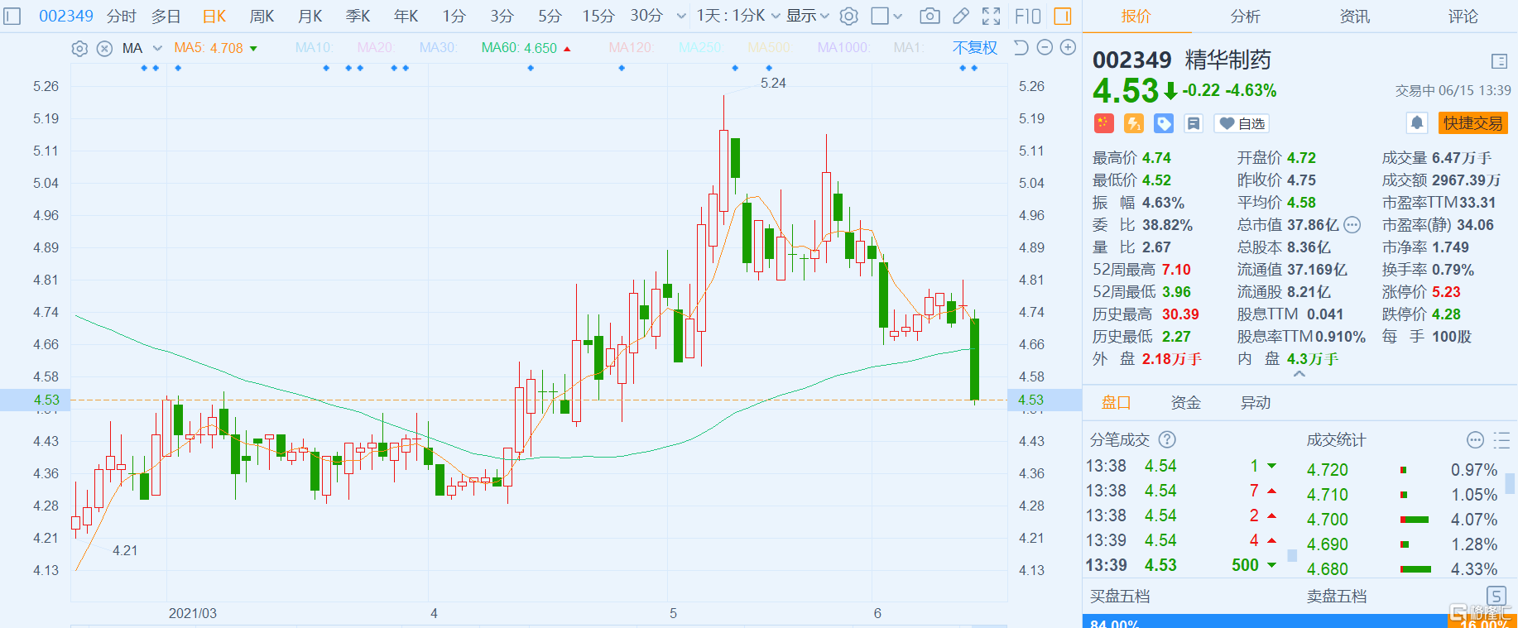
Task: Toggle MA250 line visibility
Action: click(x=700, y=48)
